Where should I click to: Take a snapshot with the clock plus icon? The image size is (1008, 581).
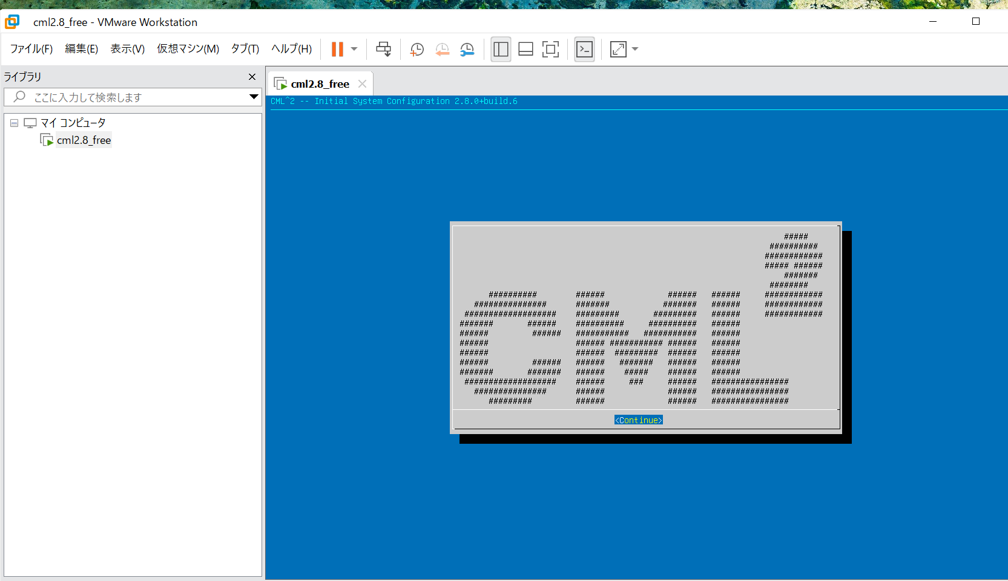click(417, 50)
